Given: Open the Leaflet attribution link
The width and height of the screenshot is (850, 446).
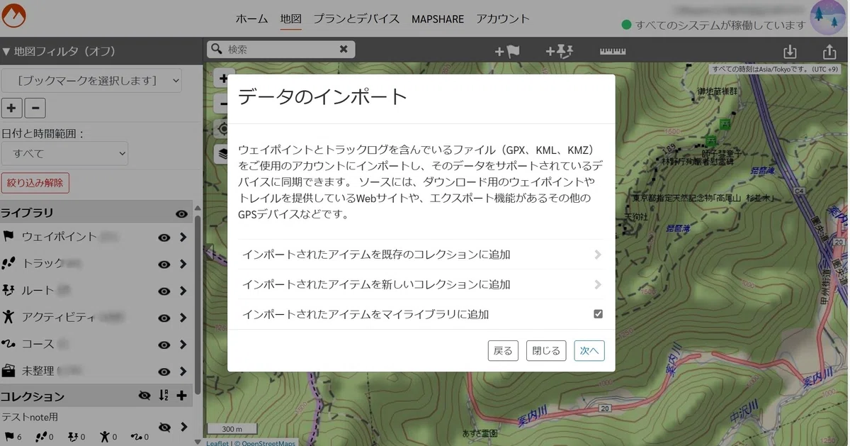Looking at the screenshot, I should point(217,442).
